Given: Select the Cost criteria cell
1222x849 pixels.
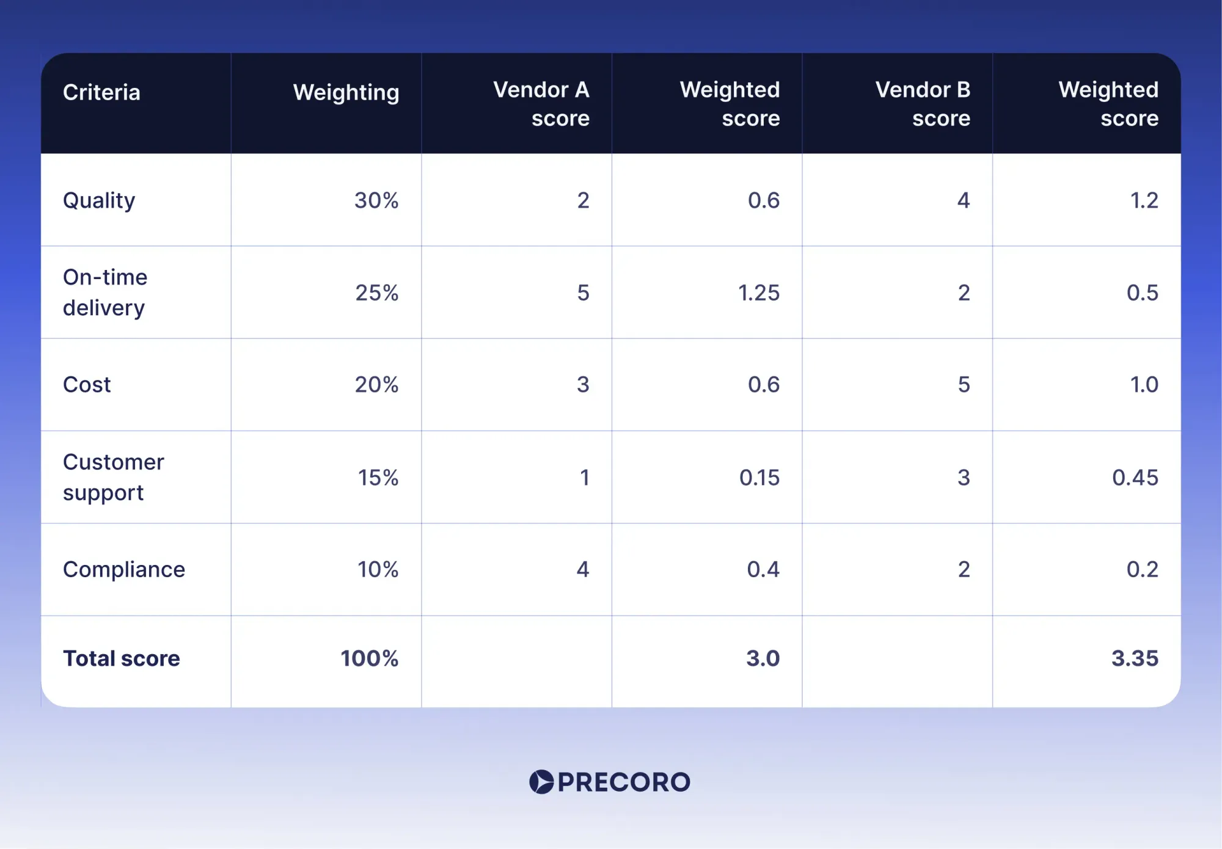Looking at the screenshot, I should (87, 385).
